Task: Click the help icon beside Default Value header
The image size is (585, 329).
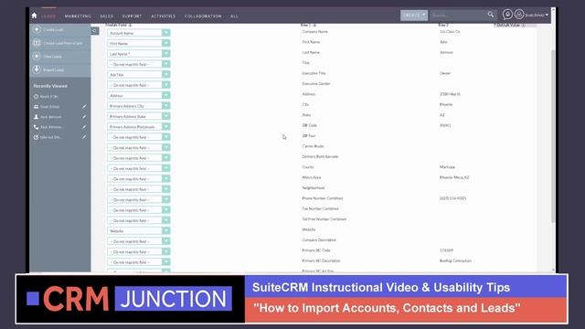Action: click(x=524, y=26)
